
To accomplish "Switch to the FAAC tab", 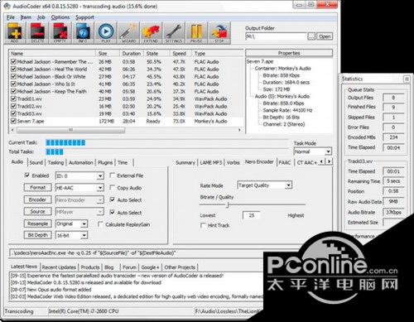I will point(284,162).
